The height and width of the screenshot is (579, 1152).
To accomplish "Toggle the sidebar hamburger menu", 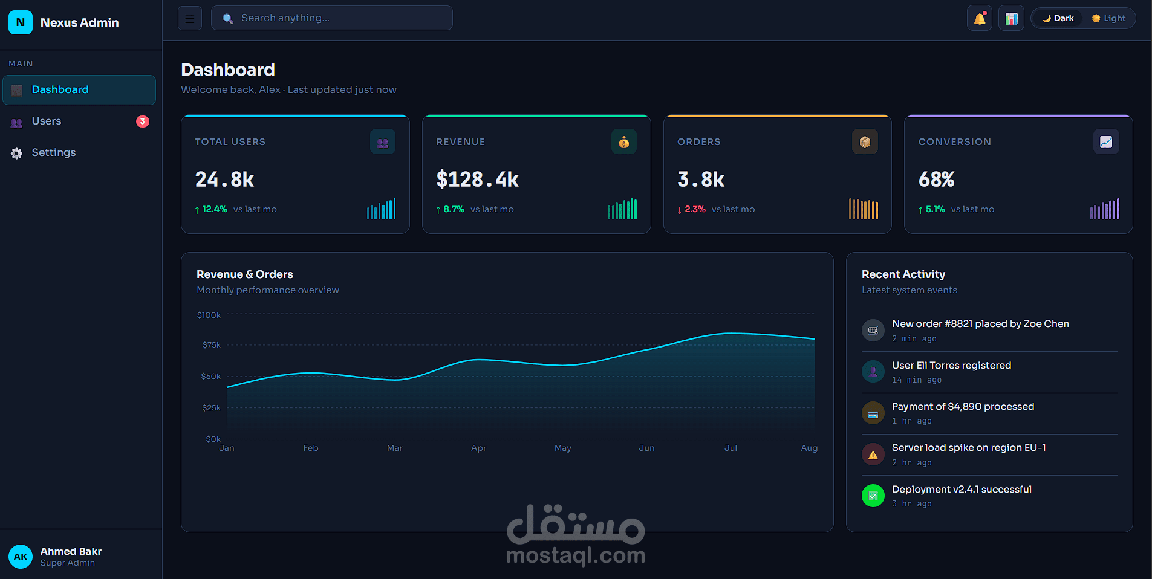I will point(190,18).
